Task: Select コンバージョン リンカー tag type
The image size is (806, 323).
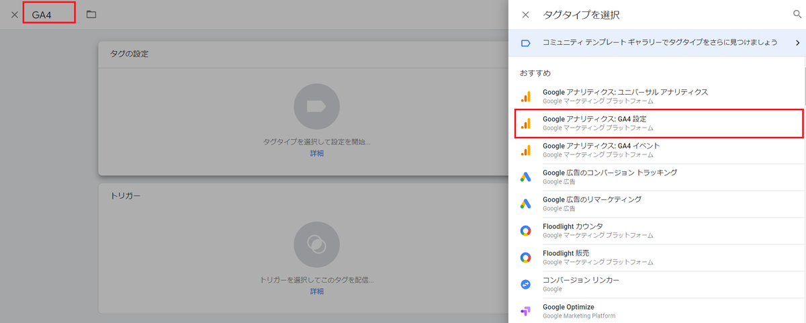Action: [x=658, y=284]
